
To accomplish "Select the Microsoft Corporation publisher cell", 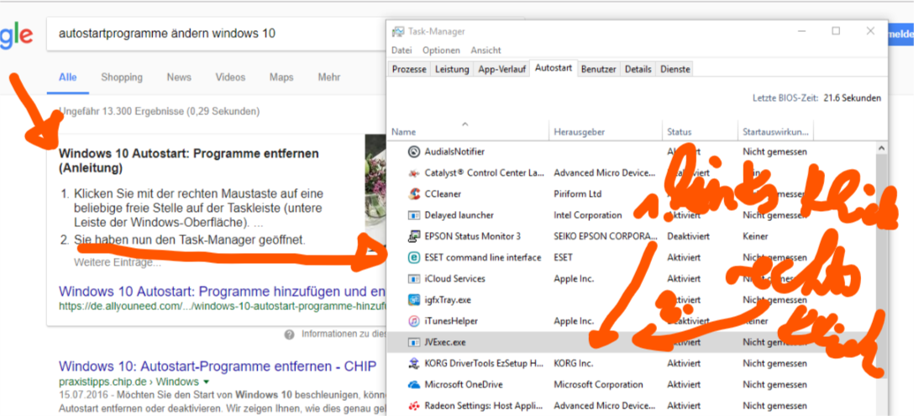I will [598, 385].
